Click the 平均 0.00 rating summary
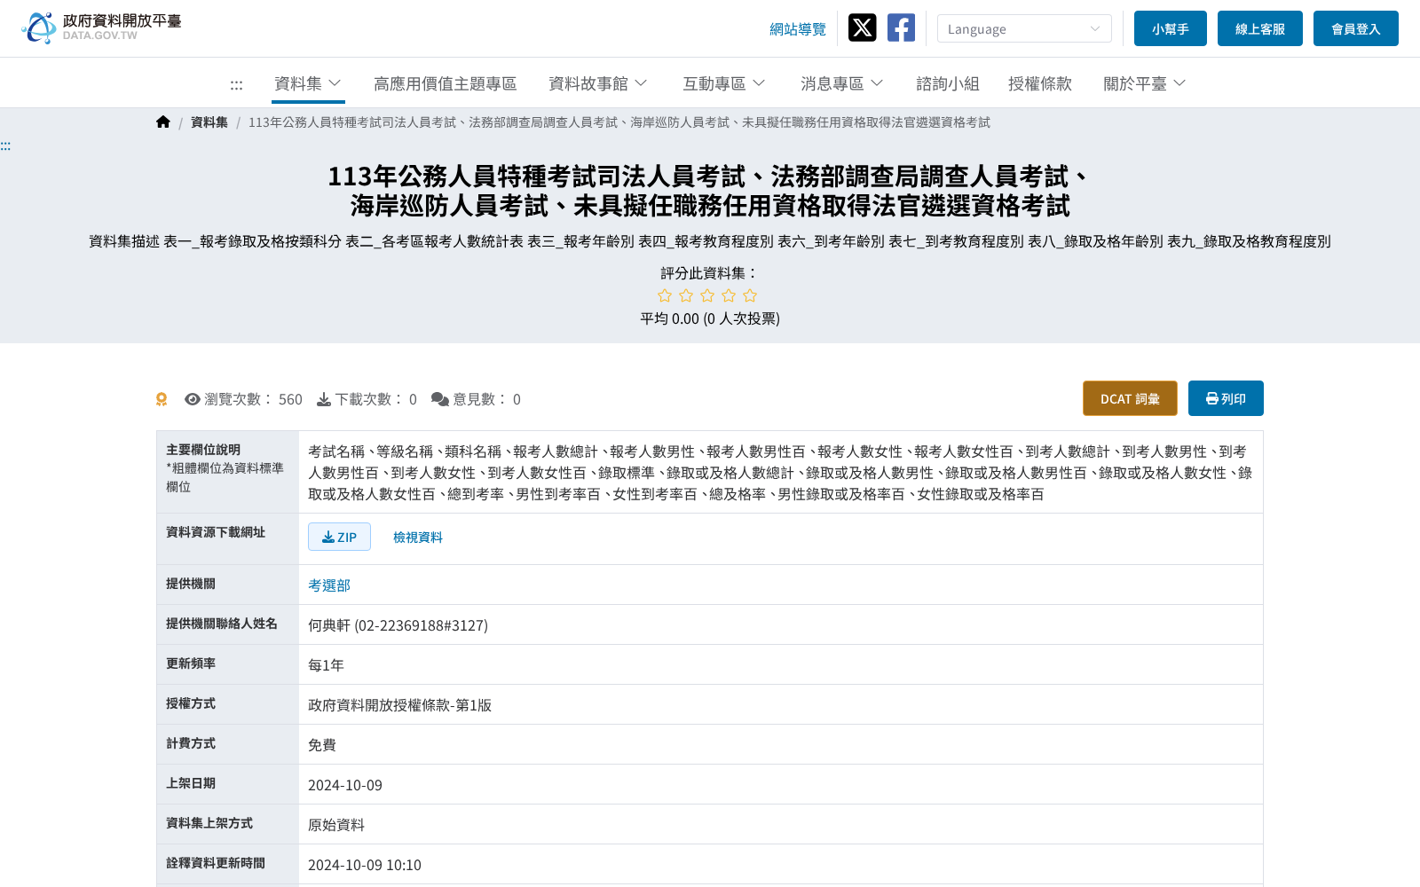Image resolution: width=1420 pixels, height=887 pixels. coord(710,318)
